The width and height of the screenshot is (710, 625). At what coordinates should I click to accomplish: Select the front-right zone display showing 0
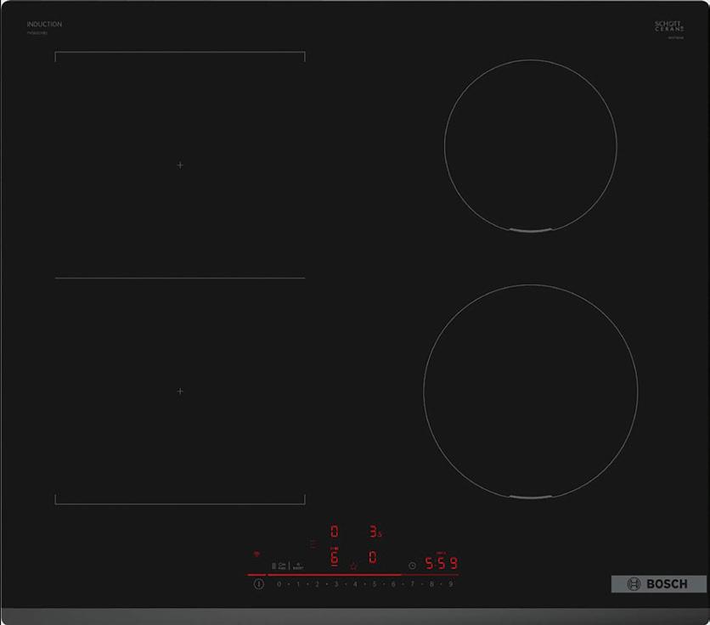[373, 557]
